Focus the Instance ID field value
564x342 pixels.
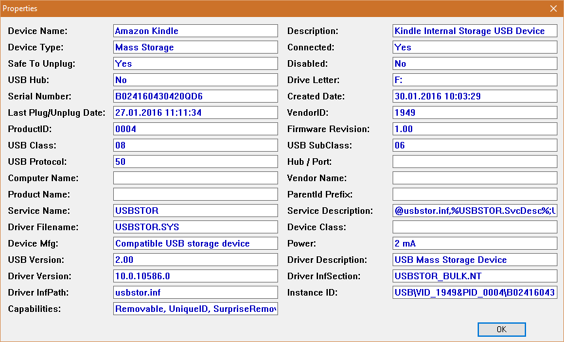click(475, 293)
